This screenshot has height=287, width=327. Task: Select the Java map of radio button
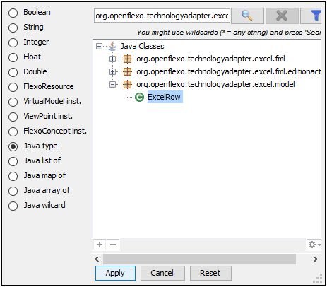tap(13, 176)
